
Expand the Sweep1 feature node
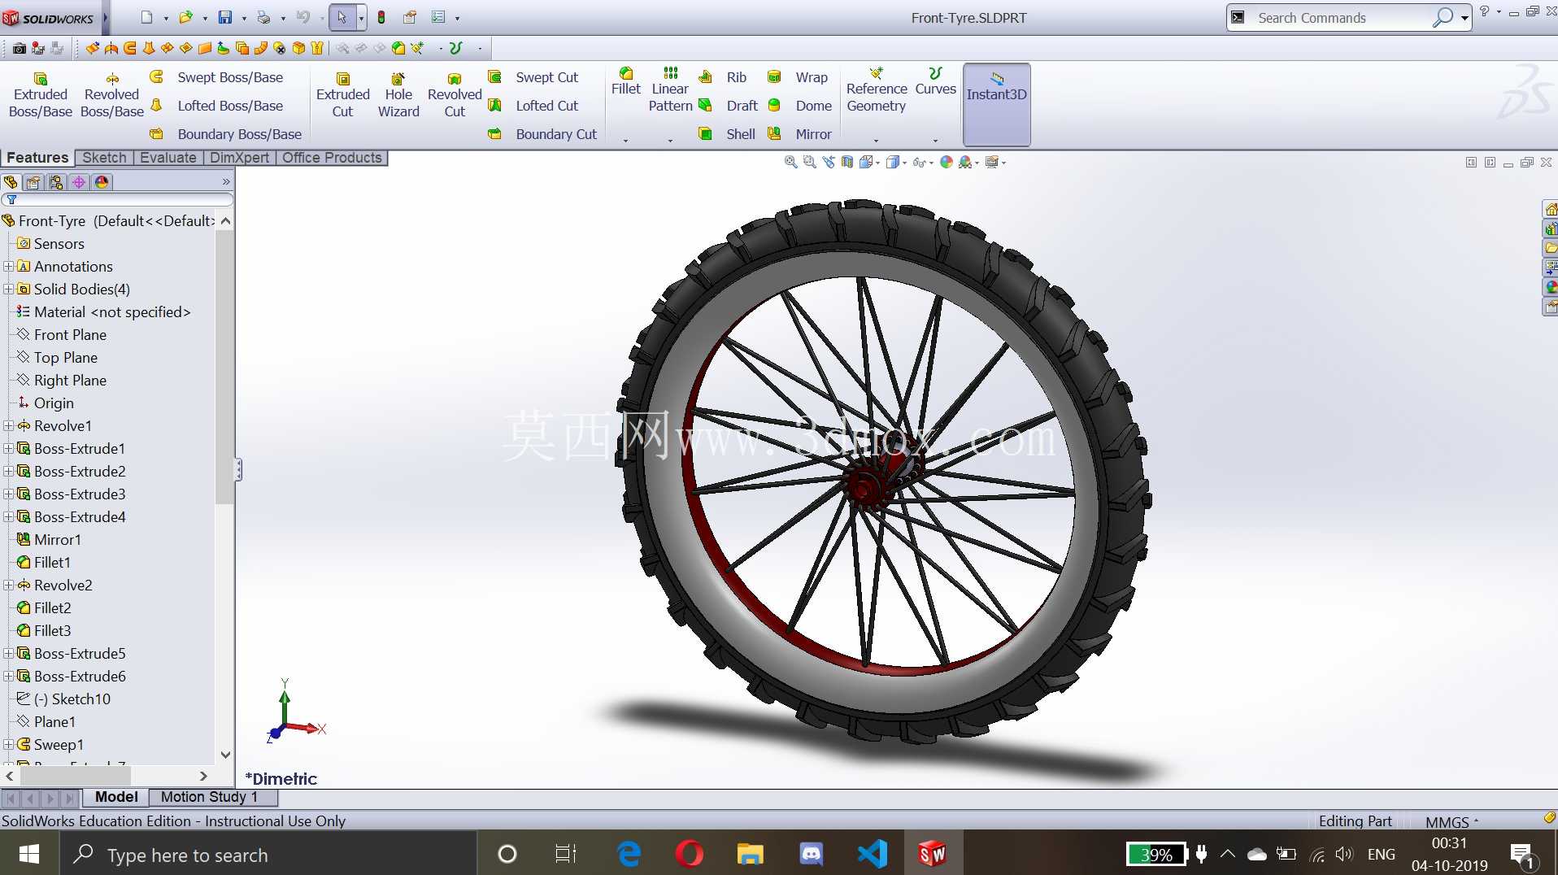8,744
